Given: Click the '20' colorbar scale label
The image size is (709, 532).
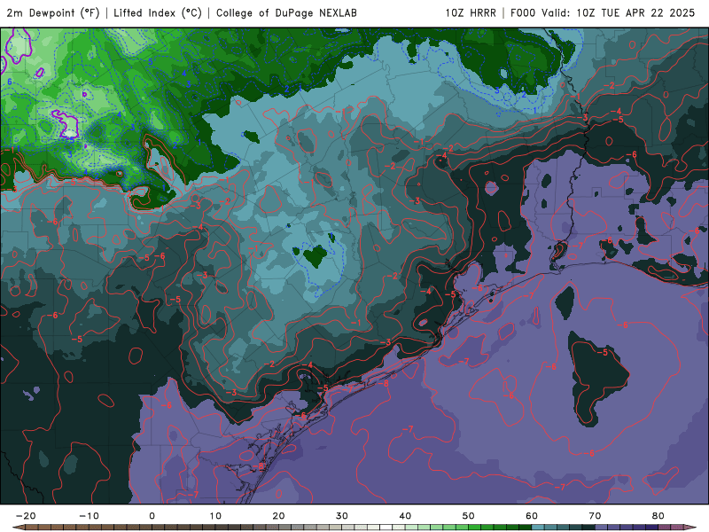Looking at the screenshot, I should (278, 516).
